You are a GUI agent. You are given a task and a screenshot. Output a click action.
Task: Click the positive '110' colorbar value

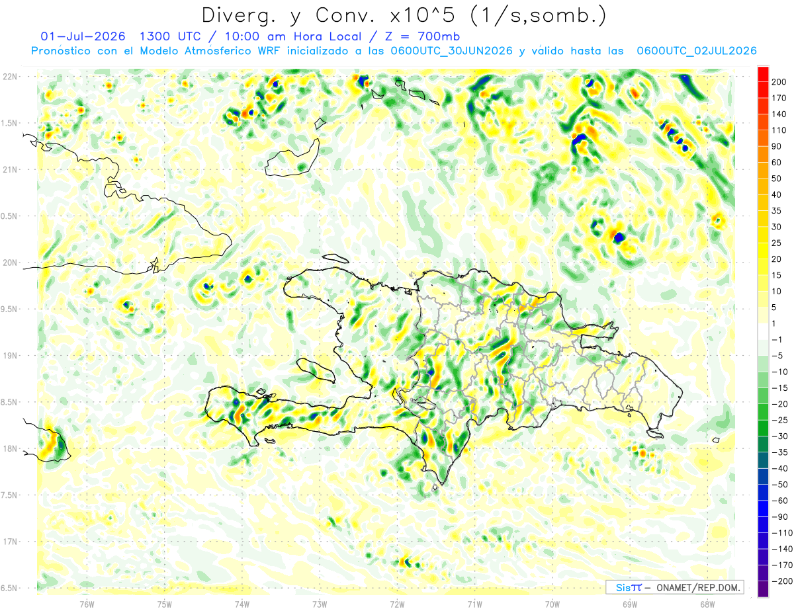(x=780, y=130)
